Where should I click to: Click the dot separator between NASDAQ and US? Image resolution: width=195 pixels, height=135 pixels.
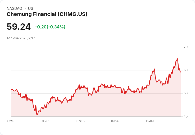tap(25, 9)
